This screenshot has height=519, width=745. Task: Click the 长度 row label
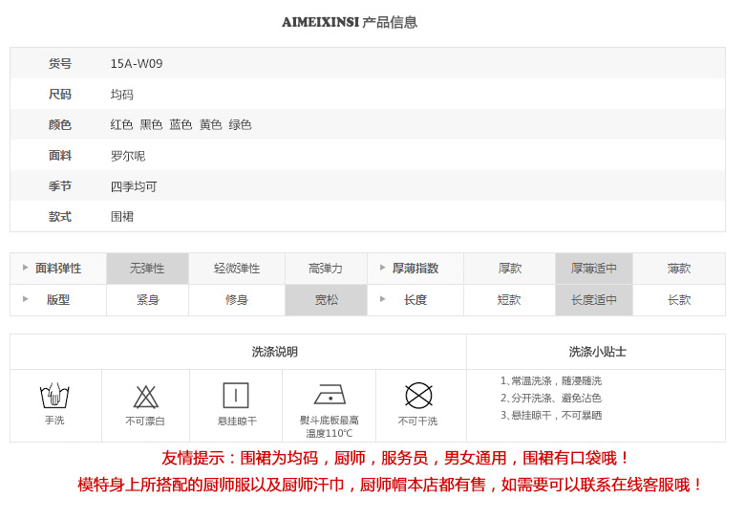click(x=415, y=300)
